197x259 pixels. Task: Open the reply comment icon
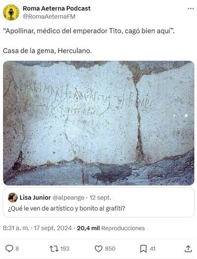coord(9,248)
